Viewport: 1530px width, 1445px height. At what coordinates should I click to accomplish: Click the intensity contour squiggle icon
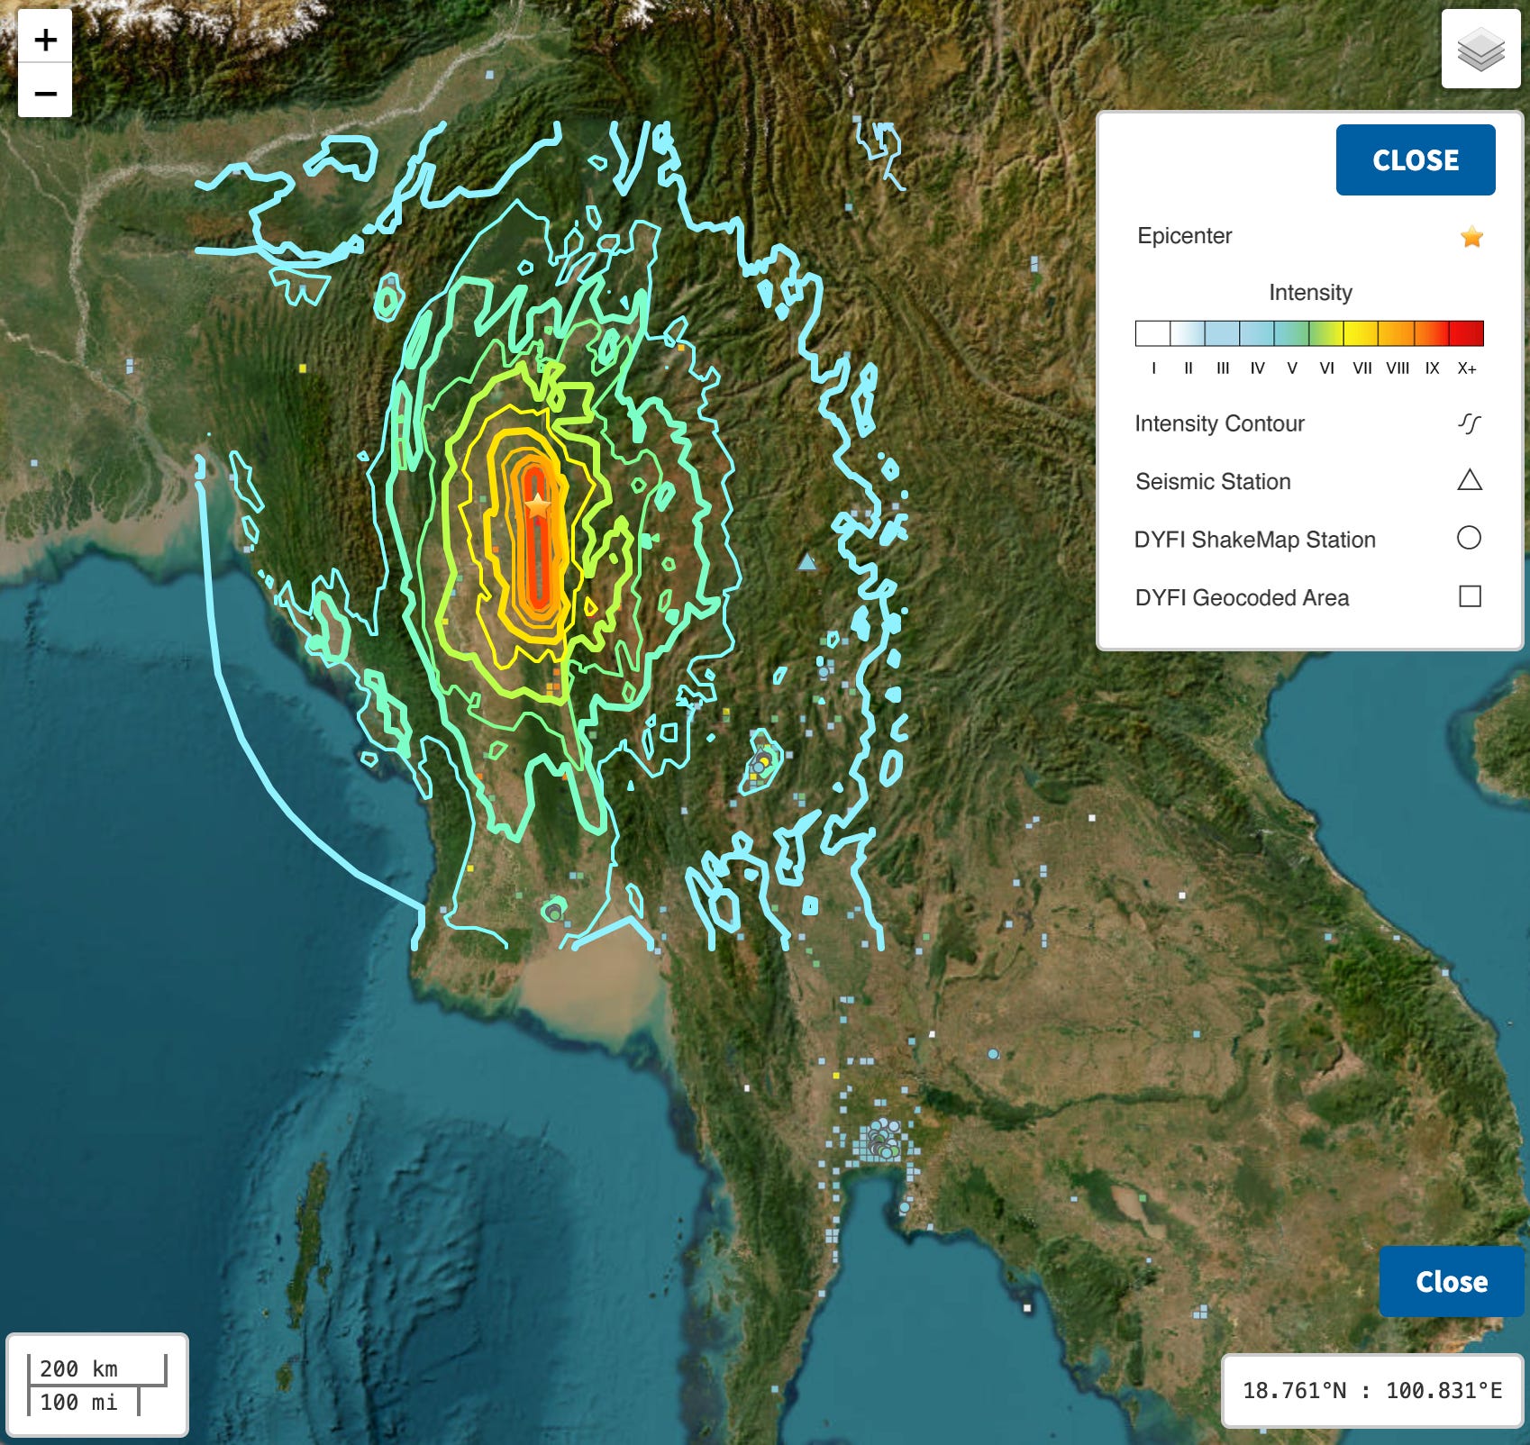[1470, 423]
